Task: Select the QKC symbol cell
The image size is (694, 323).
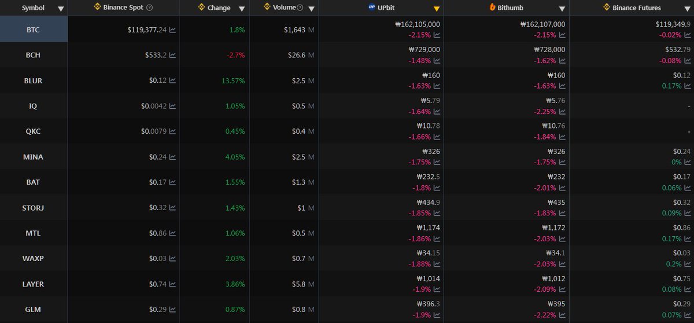Action: (34, 131)
